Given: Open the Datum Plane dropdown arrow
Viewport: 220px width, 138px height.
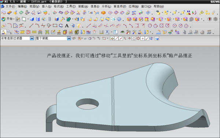Looking at the screenshot, I should click(x=28, y=19).
